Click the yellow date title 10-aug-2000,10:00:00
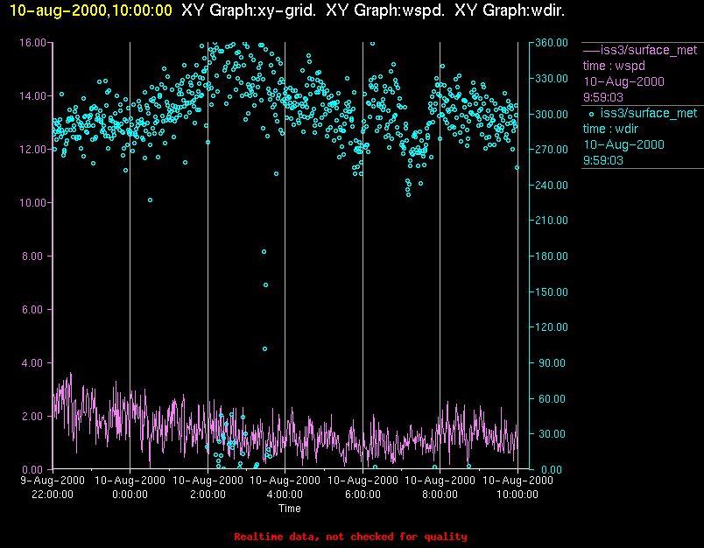 coord(91,11)
